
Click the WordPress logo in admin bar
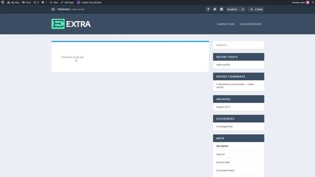(2, 2)
